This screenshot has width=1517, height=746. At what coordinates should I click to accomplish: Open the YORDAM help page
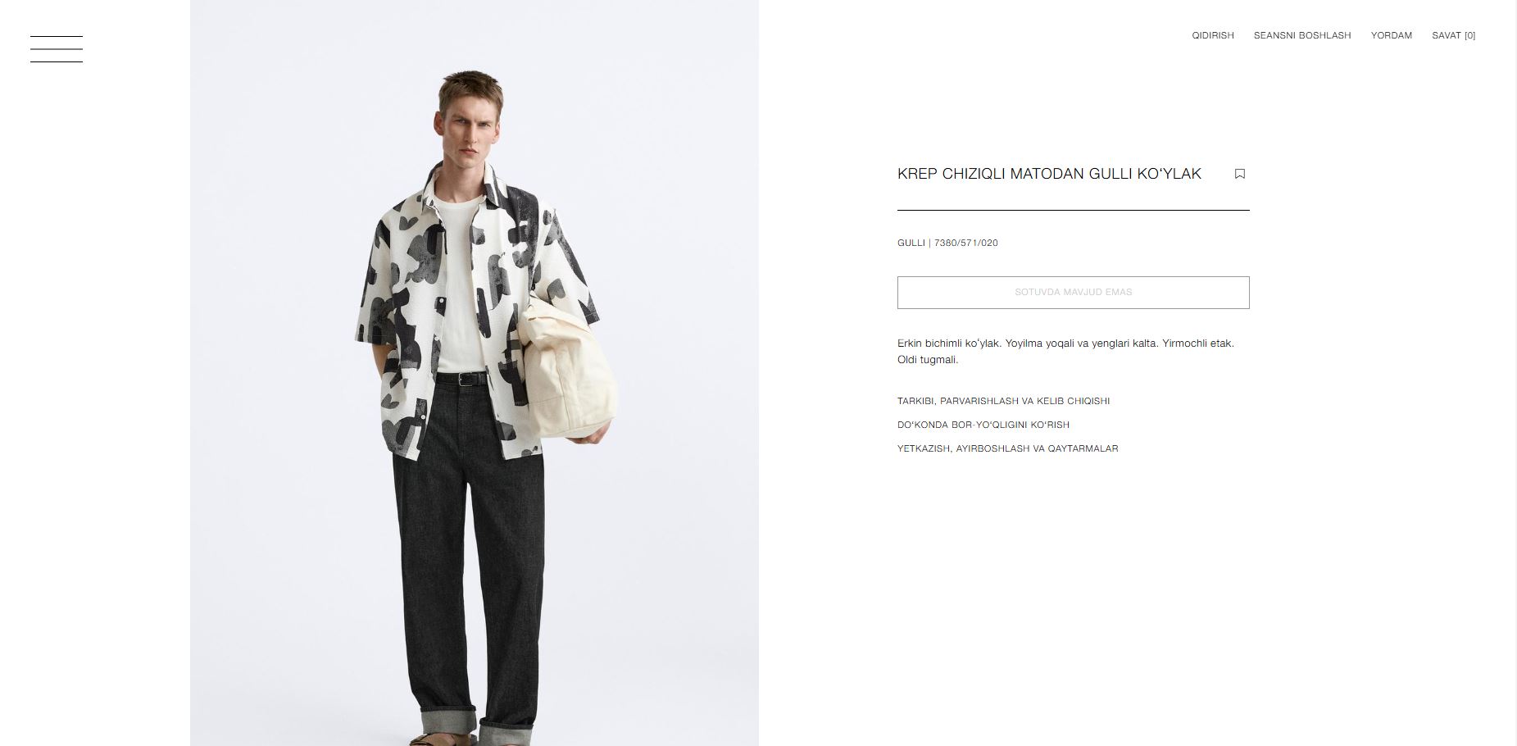point(1392,35)
